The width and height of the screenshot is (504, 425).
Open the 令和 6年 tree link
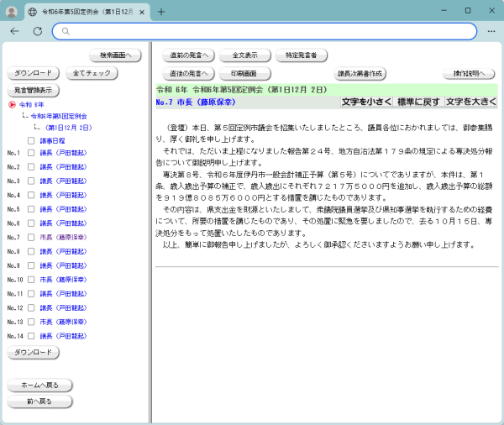31,104
